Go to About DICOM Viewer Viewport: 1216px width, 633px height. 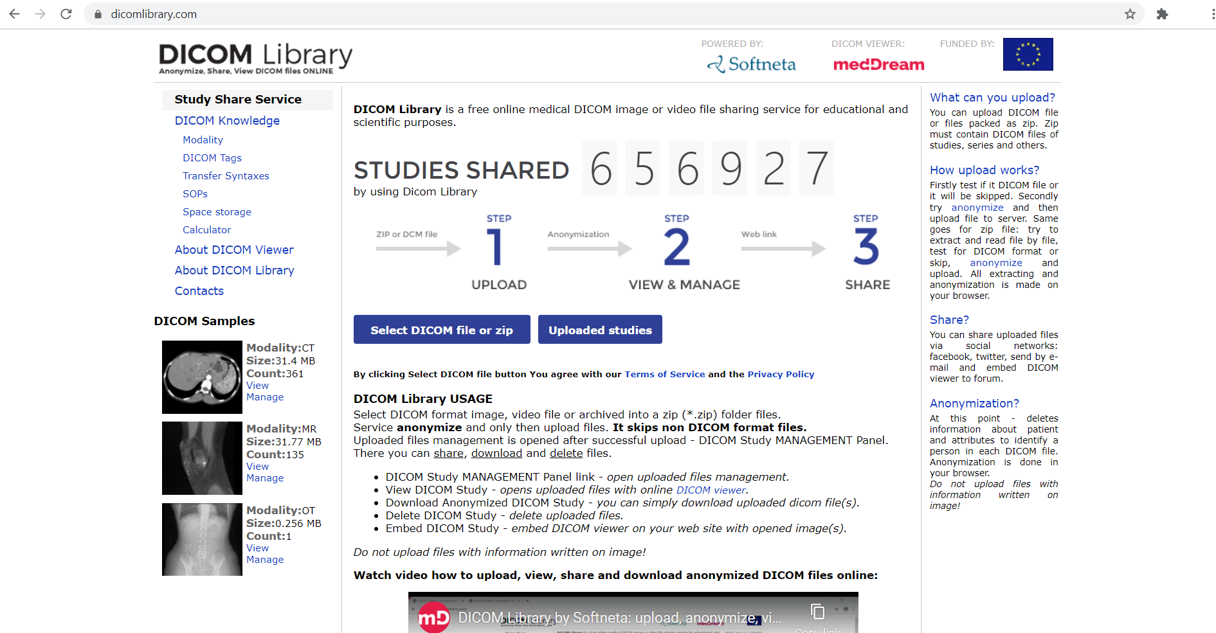[x=234, y=250]
